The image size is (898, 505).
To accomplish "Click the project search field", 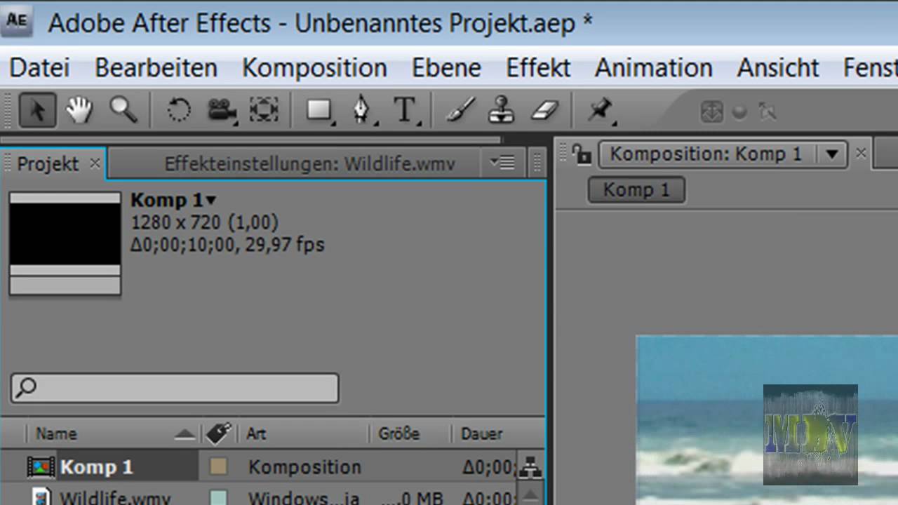I will 175,388.
